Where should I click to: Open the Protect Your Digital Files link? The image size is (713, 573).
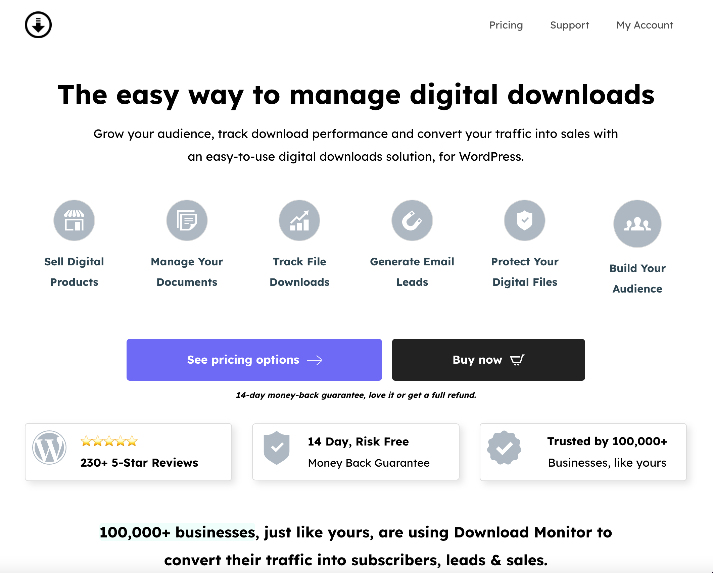point(525,272)
